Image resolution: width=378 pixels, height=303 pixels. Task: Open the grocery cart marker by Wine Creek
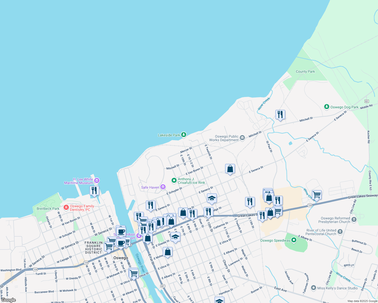pyautogui.click(x=317, y=195)
